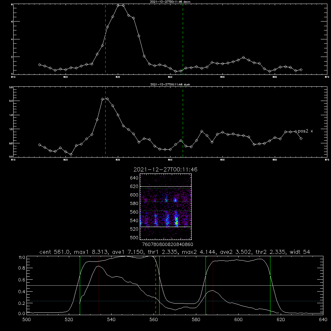The width and height of the screenshot is (331, 331).
Task: Click the '0.4' label on bottom plot y-axis
Action: [x=22, y=292]
